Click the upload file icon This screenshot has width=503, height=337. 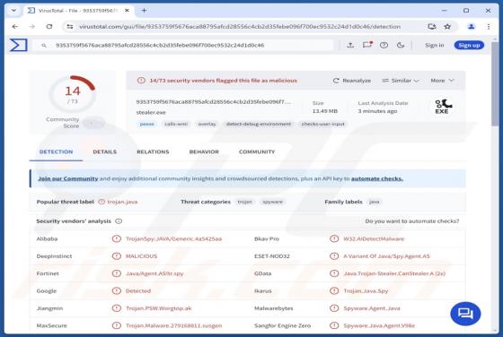tap(350, 45)
